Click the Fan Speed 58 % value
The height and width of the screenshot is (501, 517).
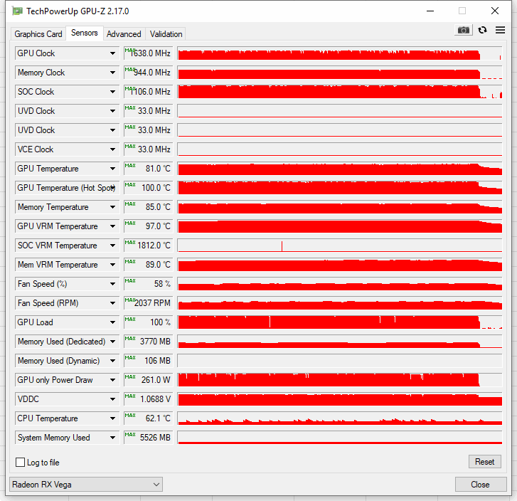pos(149,284)
